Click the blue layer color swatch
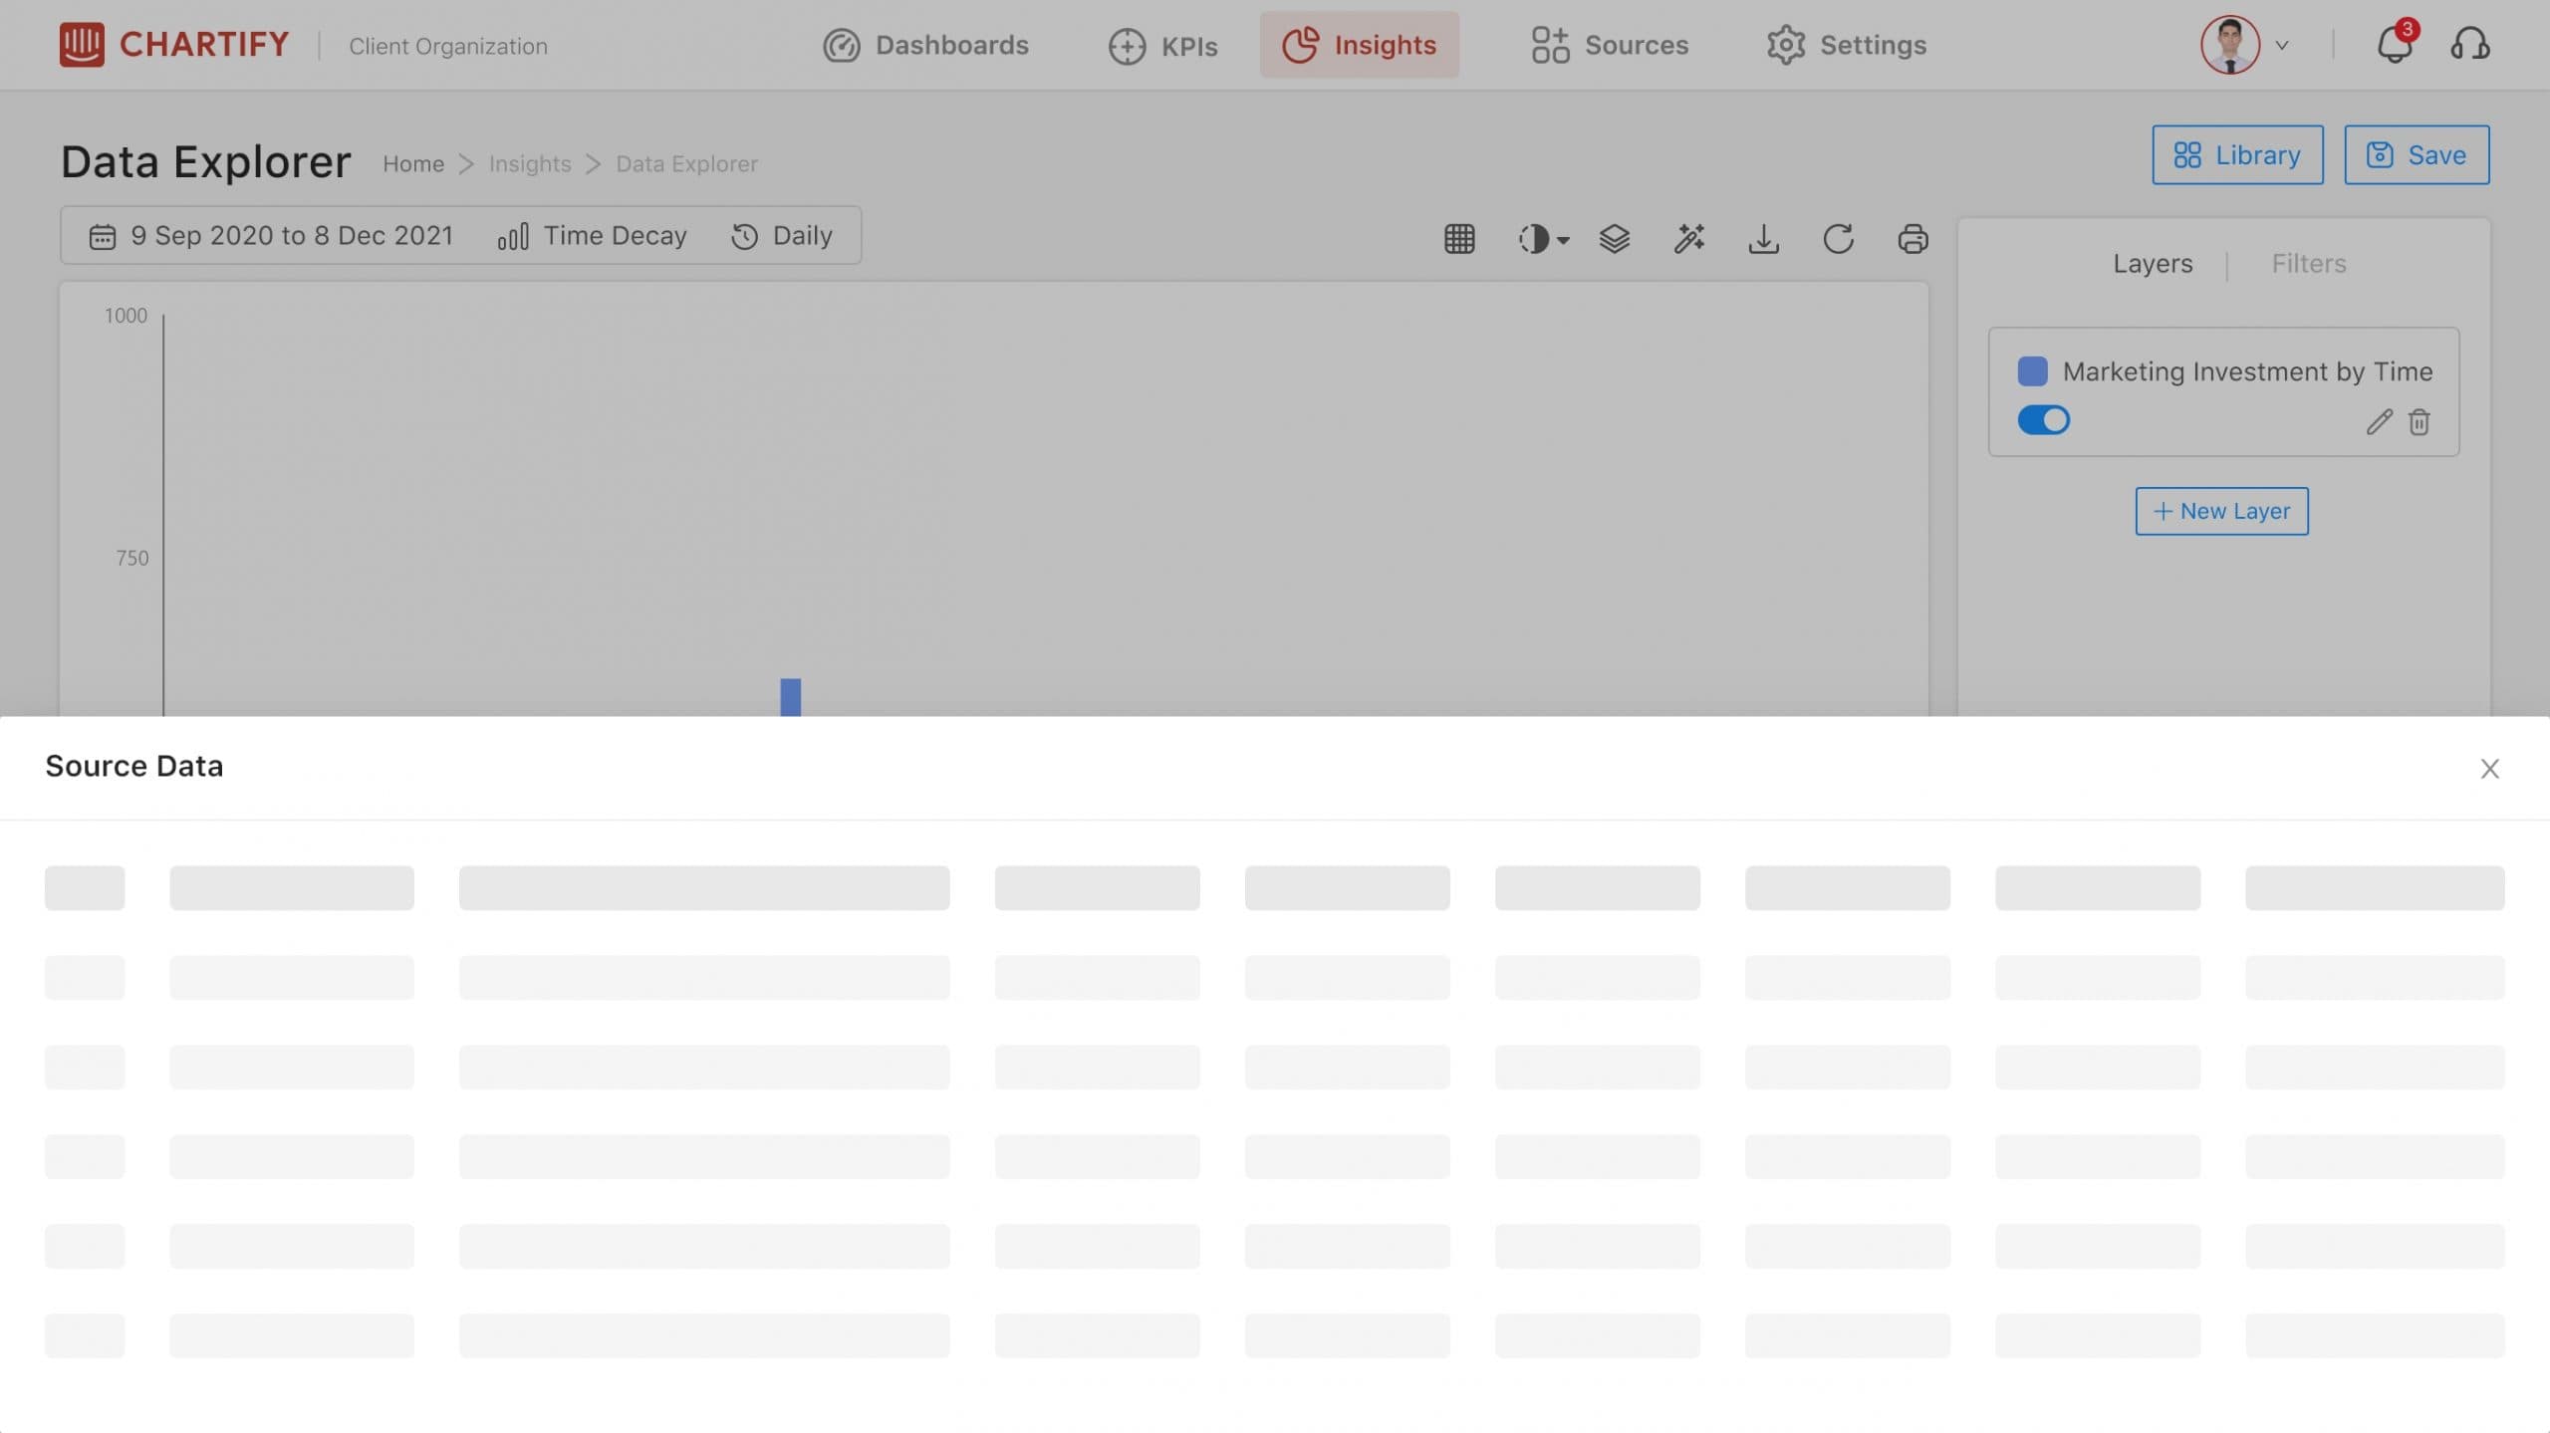Image resolution: width=2550 pixels, height=1433 pixels. pyautogui.click(x=2032, y=371)
